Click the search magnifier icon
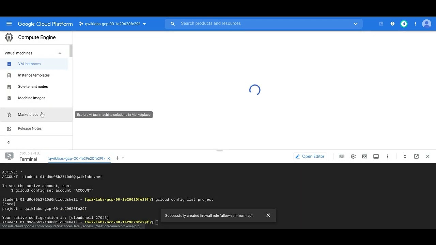 173,24
